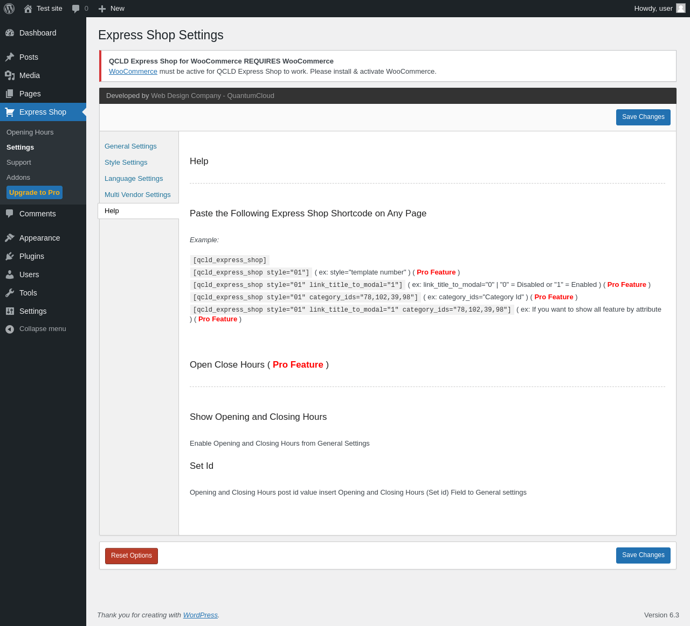Open the Style Settings tab
690x626 pixels.
(126, 163)
